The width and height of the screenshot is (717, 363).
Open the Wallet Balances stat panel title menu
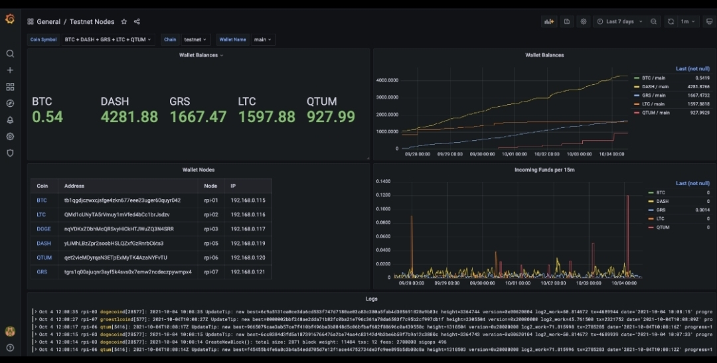pos(199,55)
